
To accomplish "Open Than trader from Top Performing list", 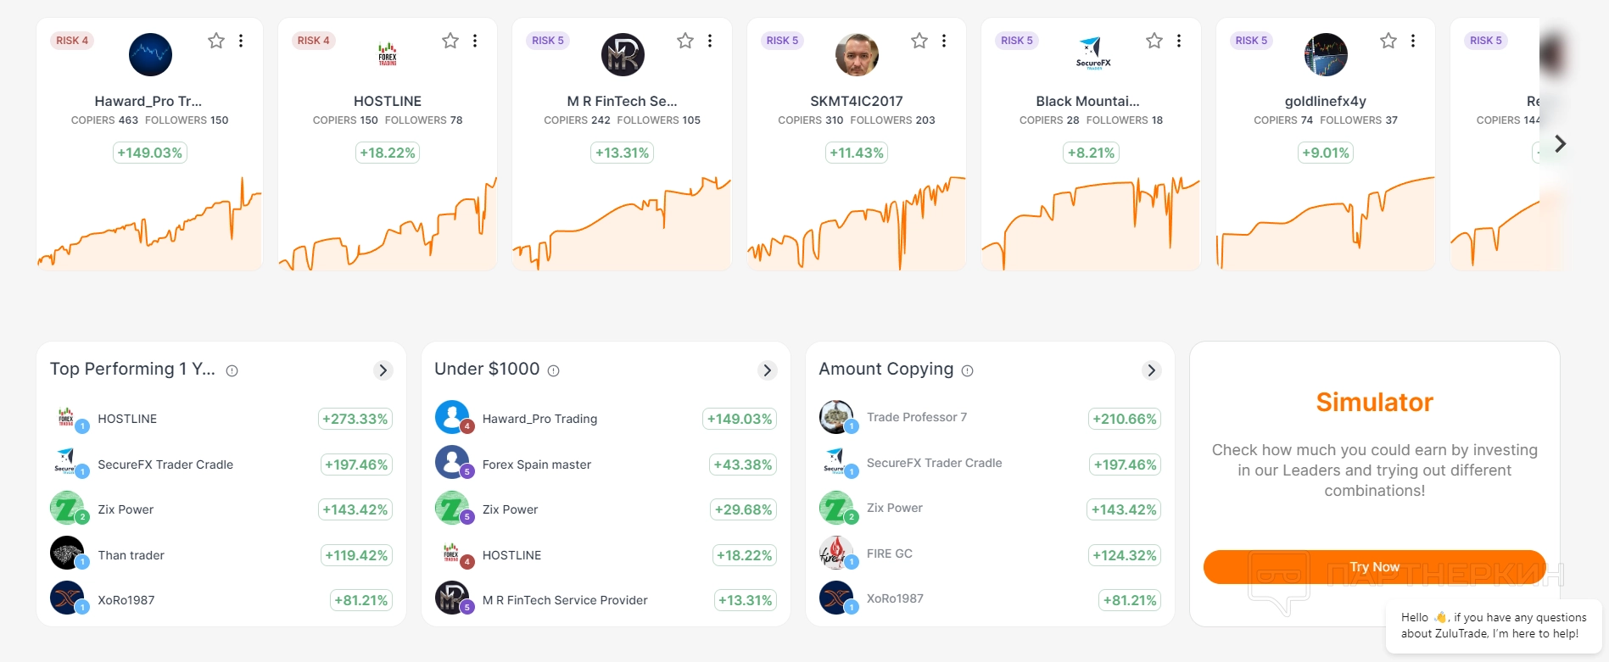I will [131, 555].
